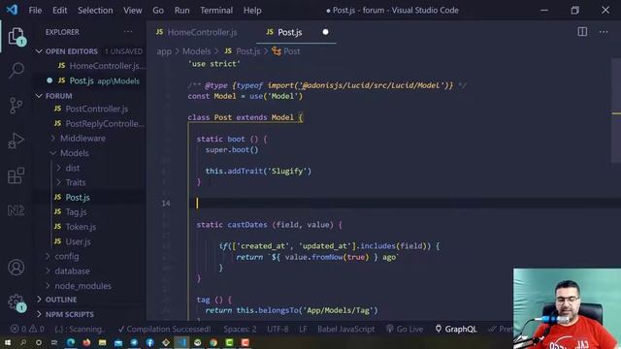
Task: Change LF end of line sequence
Action: click(303, 329)
